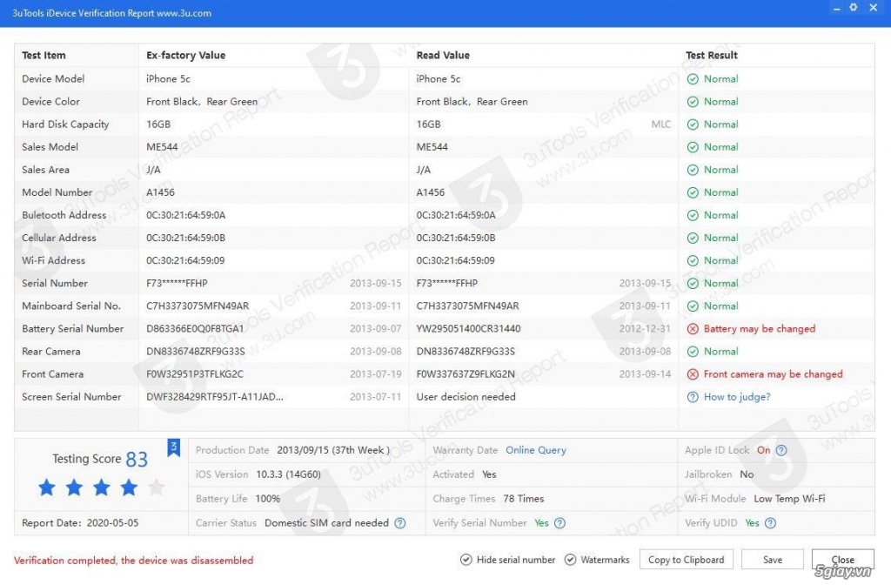Image resolution: width=891 pixels, height=585 pixels.
Task: Open the How to judge? link
Action: click(x=737, y=397)
